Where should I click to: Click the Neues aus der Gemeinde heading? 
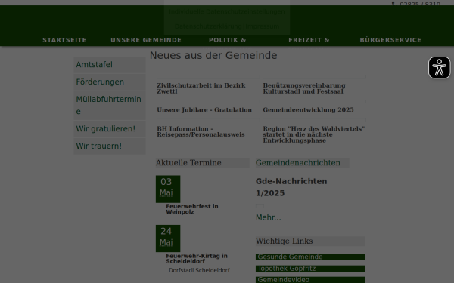[213, 55]
